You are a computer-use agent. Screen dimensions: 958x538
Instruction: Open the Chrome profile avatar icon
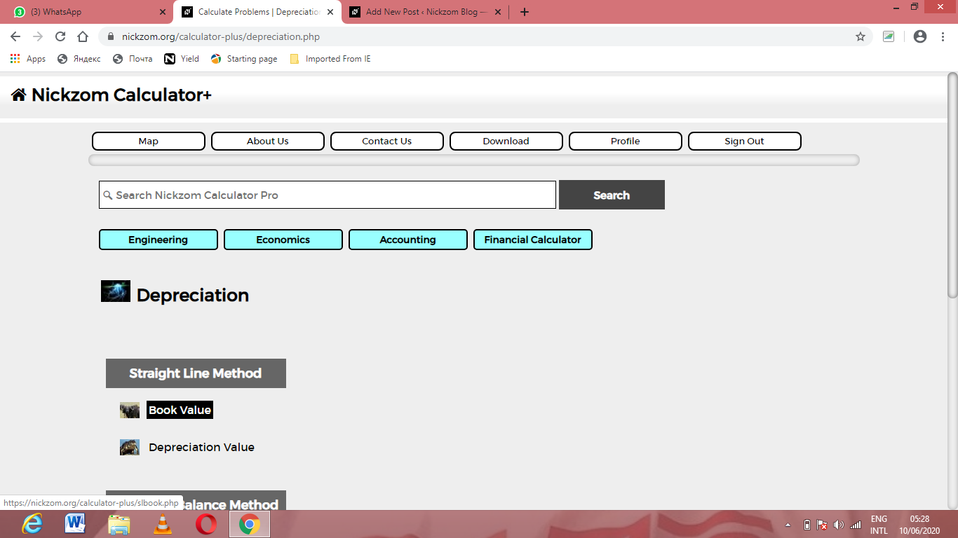click(x=920, y=36)
